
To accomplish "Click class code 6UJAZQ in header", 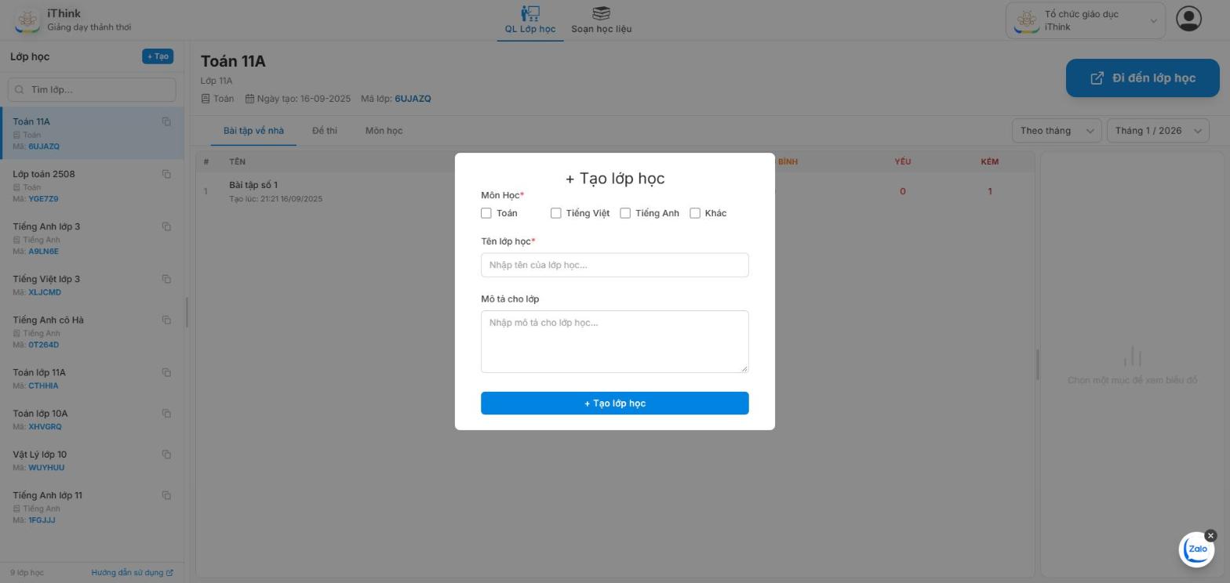I will click(413, 99).
